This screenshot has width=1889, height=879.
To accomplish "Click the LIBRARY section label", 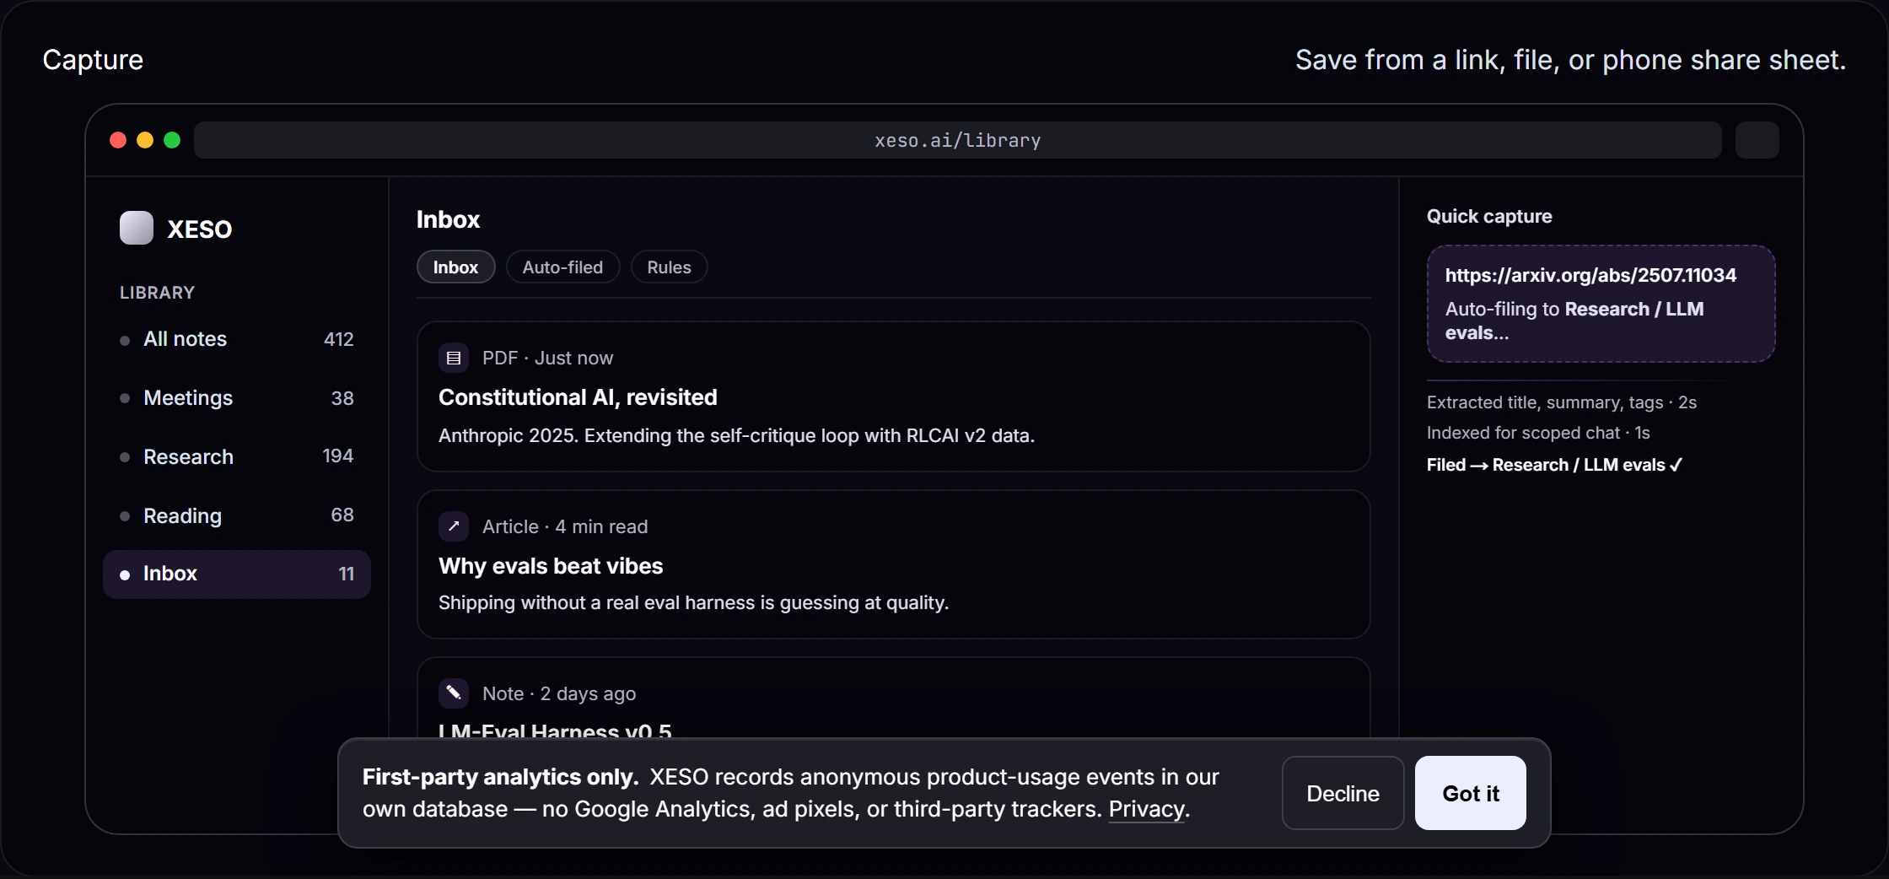I will [x=158, y=293].
